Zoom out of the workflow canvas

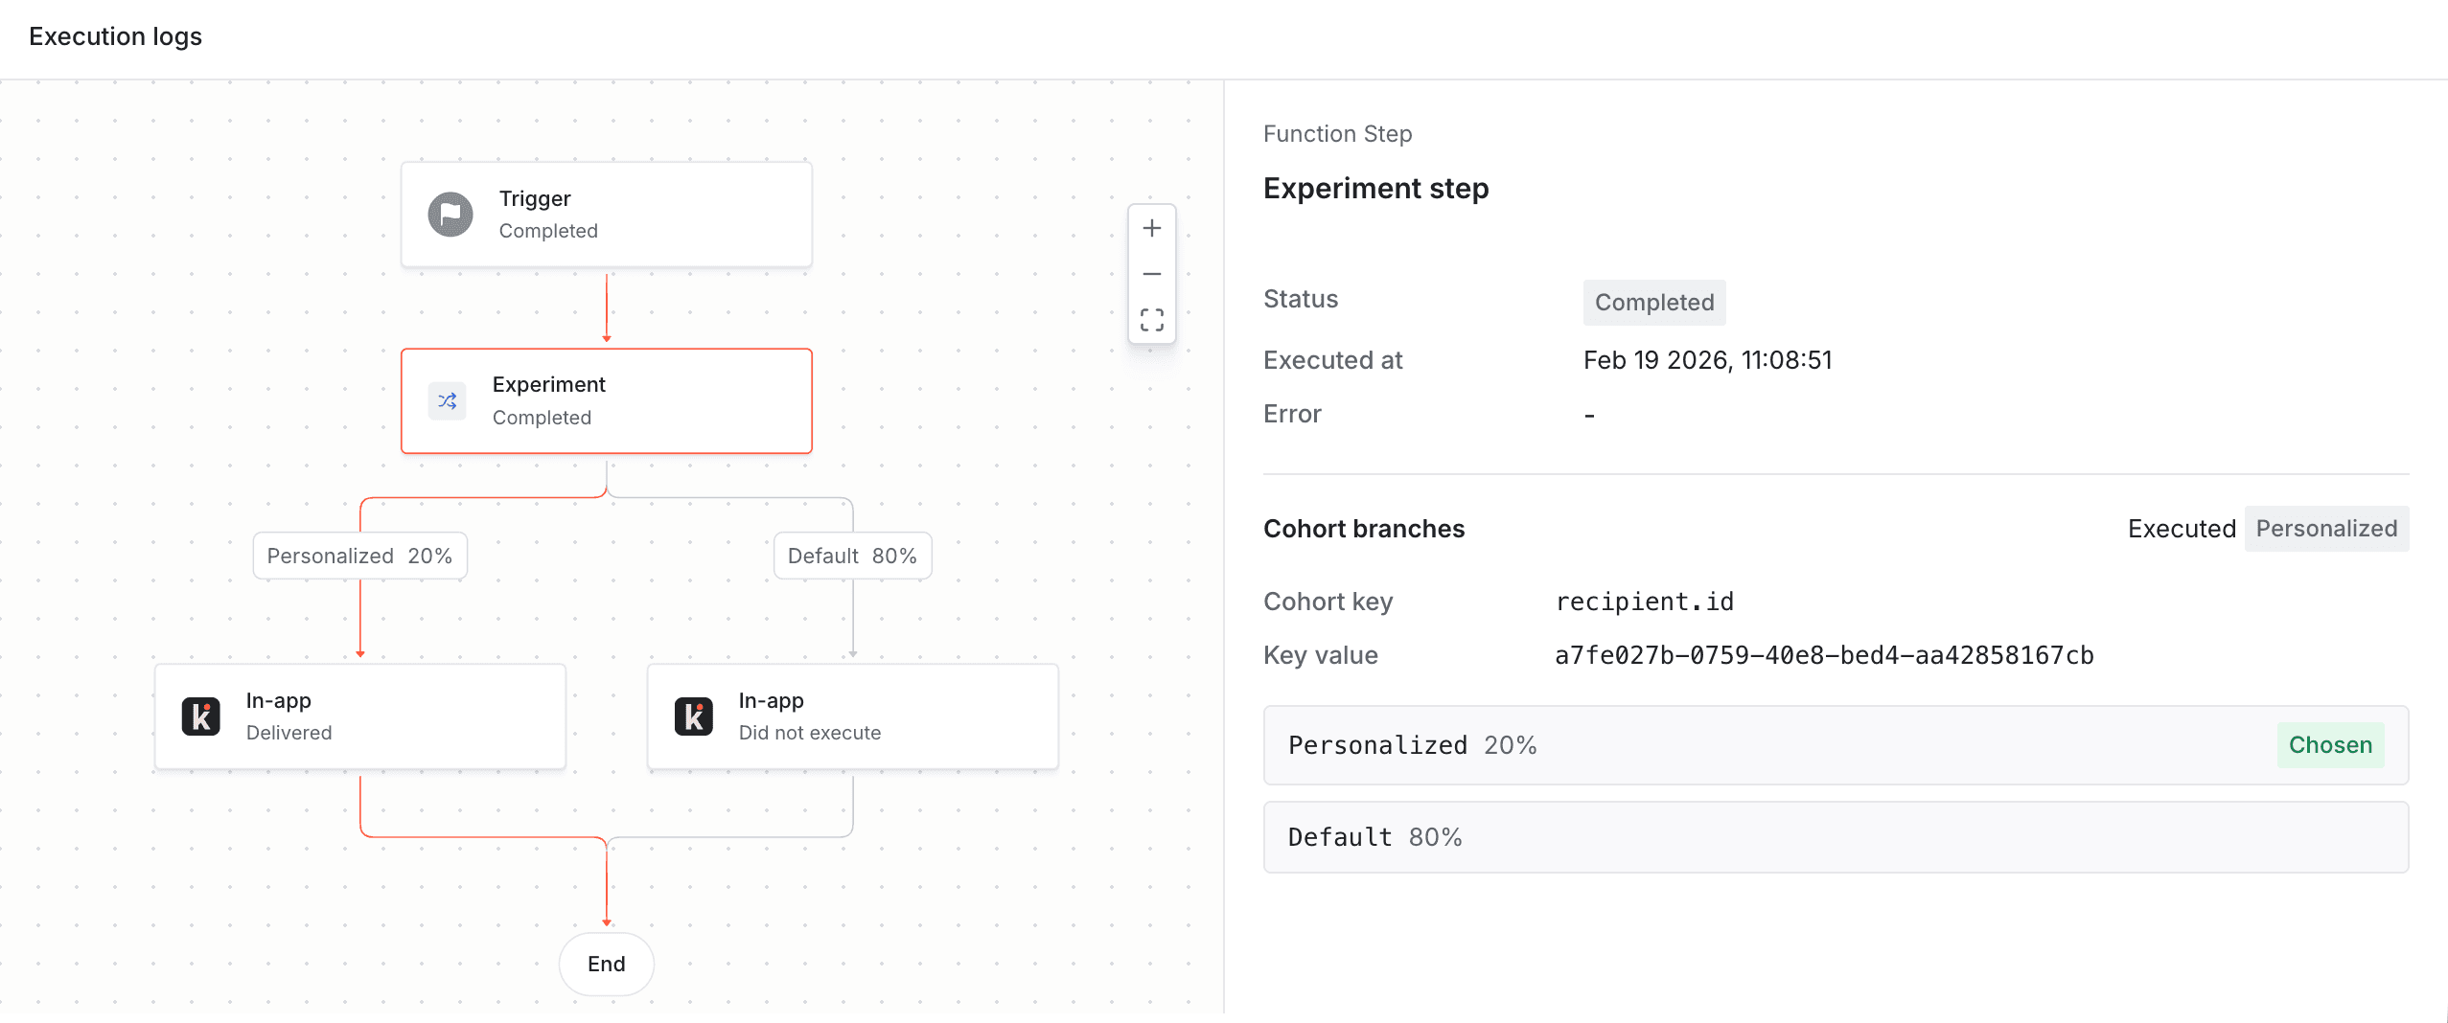[x=1152, y=274]
